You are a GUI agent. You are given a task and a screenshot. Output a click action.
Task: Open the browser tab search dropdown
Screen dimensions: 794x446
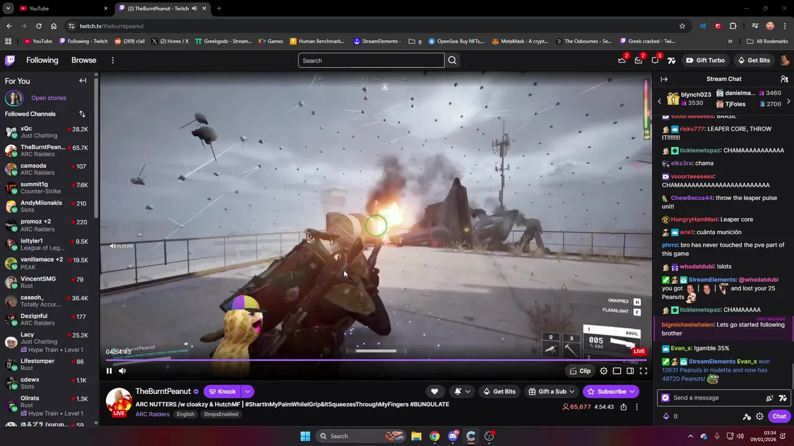click(8, 8)
